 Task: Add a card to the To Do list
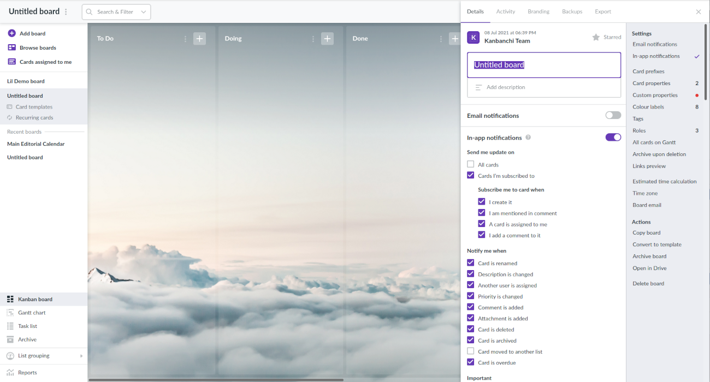[x=199, y=38]
